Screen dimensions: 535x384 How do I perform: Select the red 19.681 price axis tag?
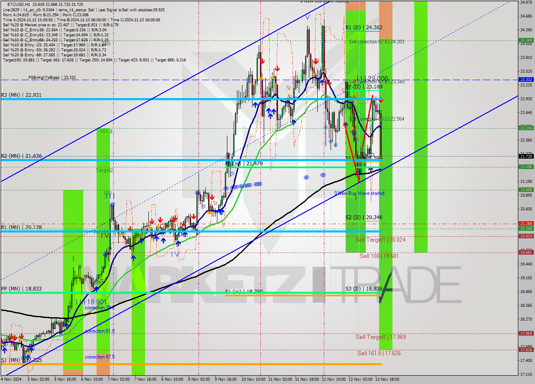(x=526, y=252)
